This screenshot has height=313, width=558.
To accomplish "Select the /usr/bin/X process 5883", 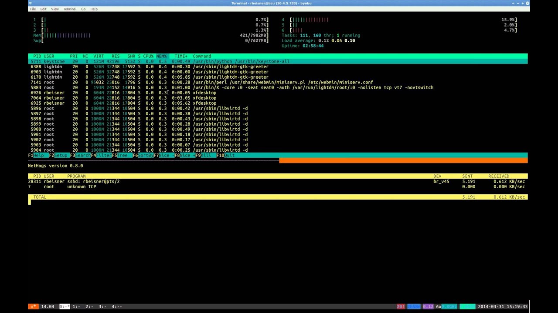I will coord(278,87).
